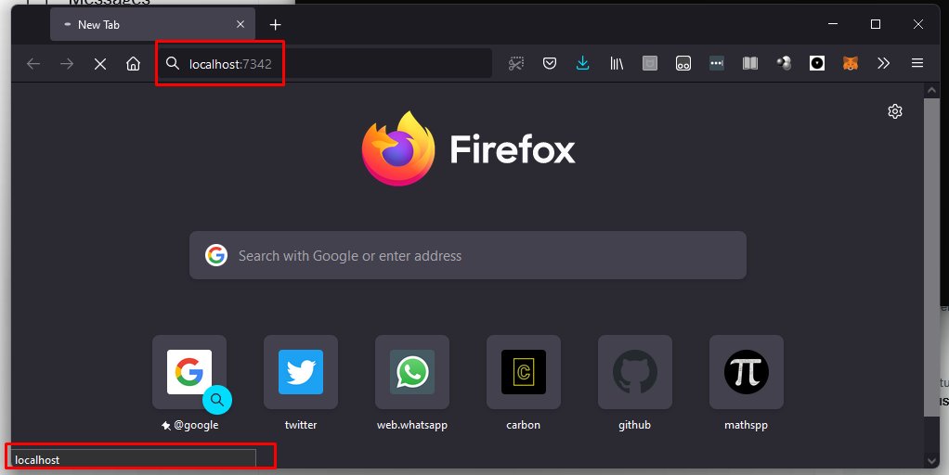Click the black-circle-on-white extension icon
The image size is (949, 475).
(x=817, y=63)
